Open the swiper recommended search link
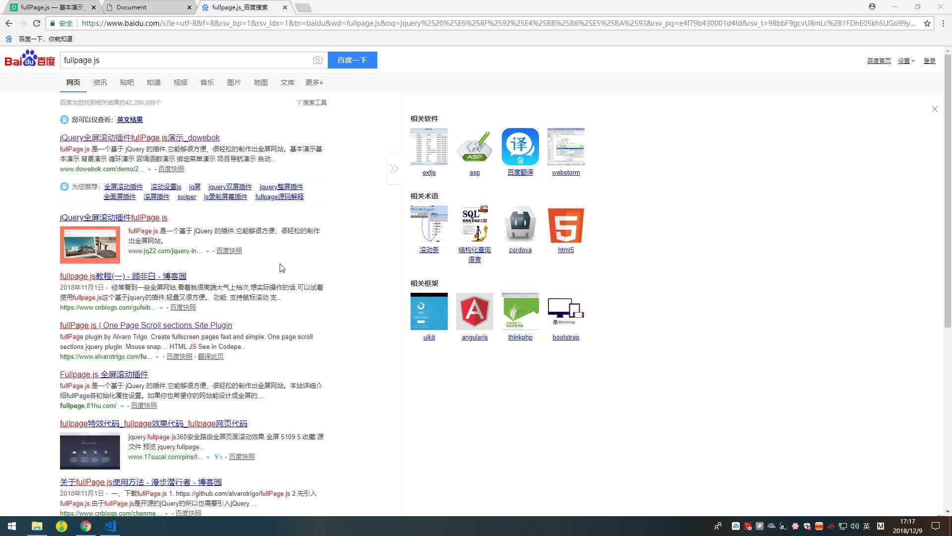This screenshot has height=536, width=952. click(x=186, y=197)
